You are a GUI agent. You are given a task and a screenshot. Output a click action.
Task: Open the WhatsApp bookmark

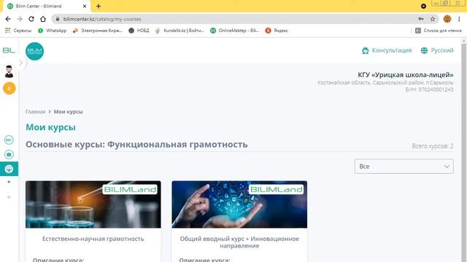[x=53, y=31]
